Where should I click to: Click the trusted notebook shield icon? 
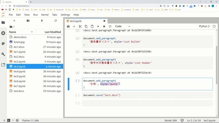(x=182, y=120)
